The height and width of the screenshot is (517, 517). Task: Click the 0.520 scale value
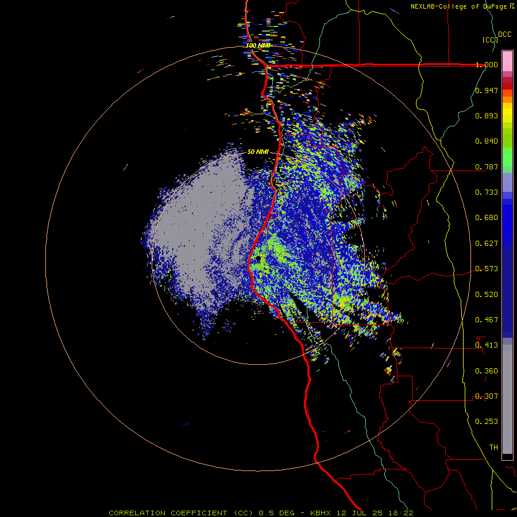click(487, 295)
